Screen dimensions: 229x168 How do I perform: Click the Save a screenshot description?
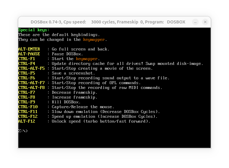coord(73,73)
